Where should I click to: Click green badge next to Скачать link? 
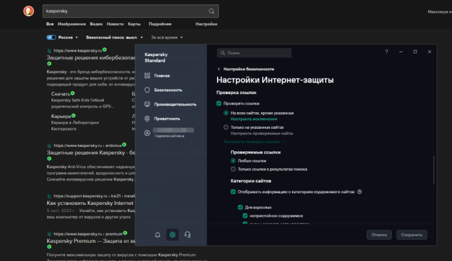tap(72, 93)
